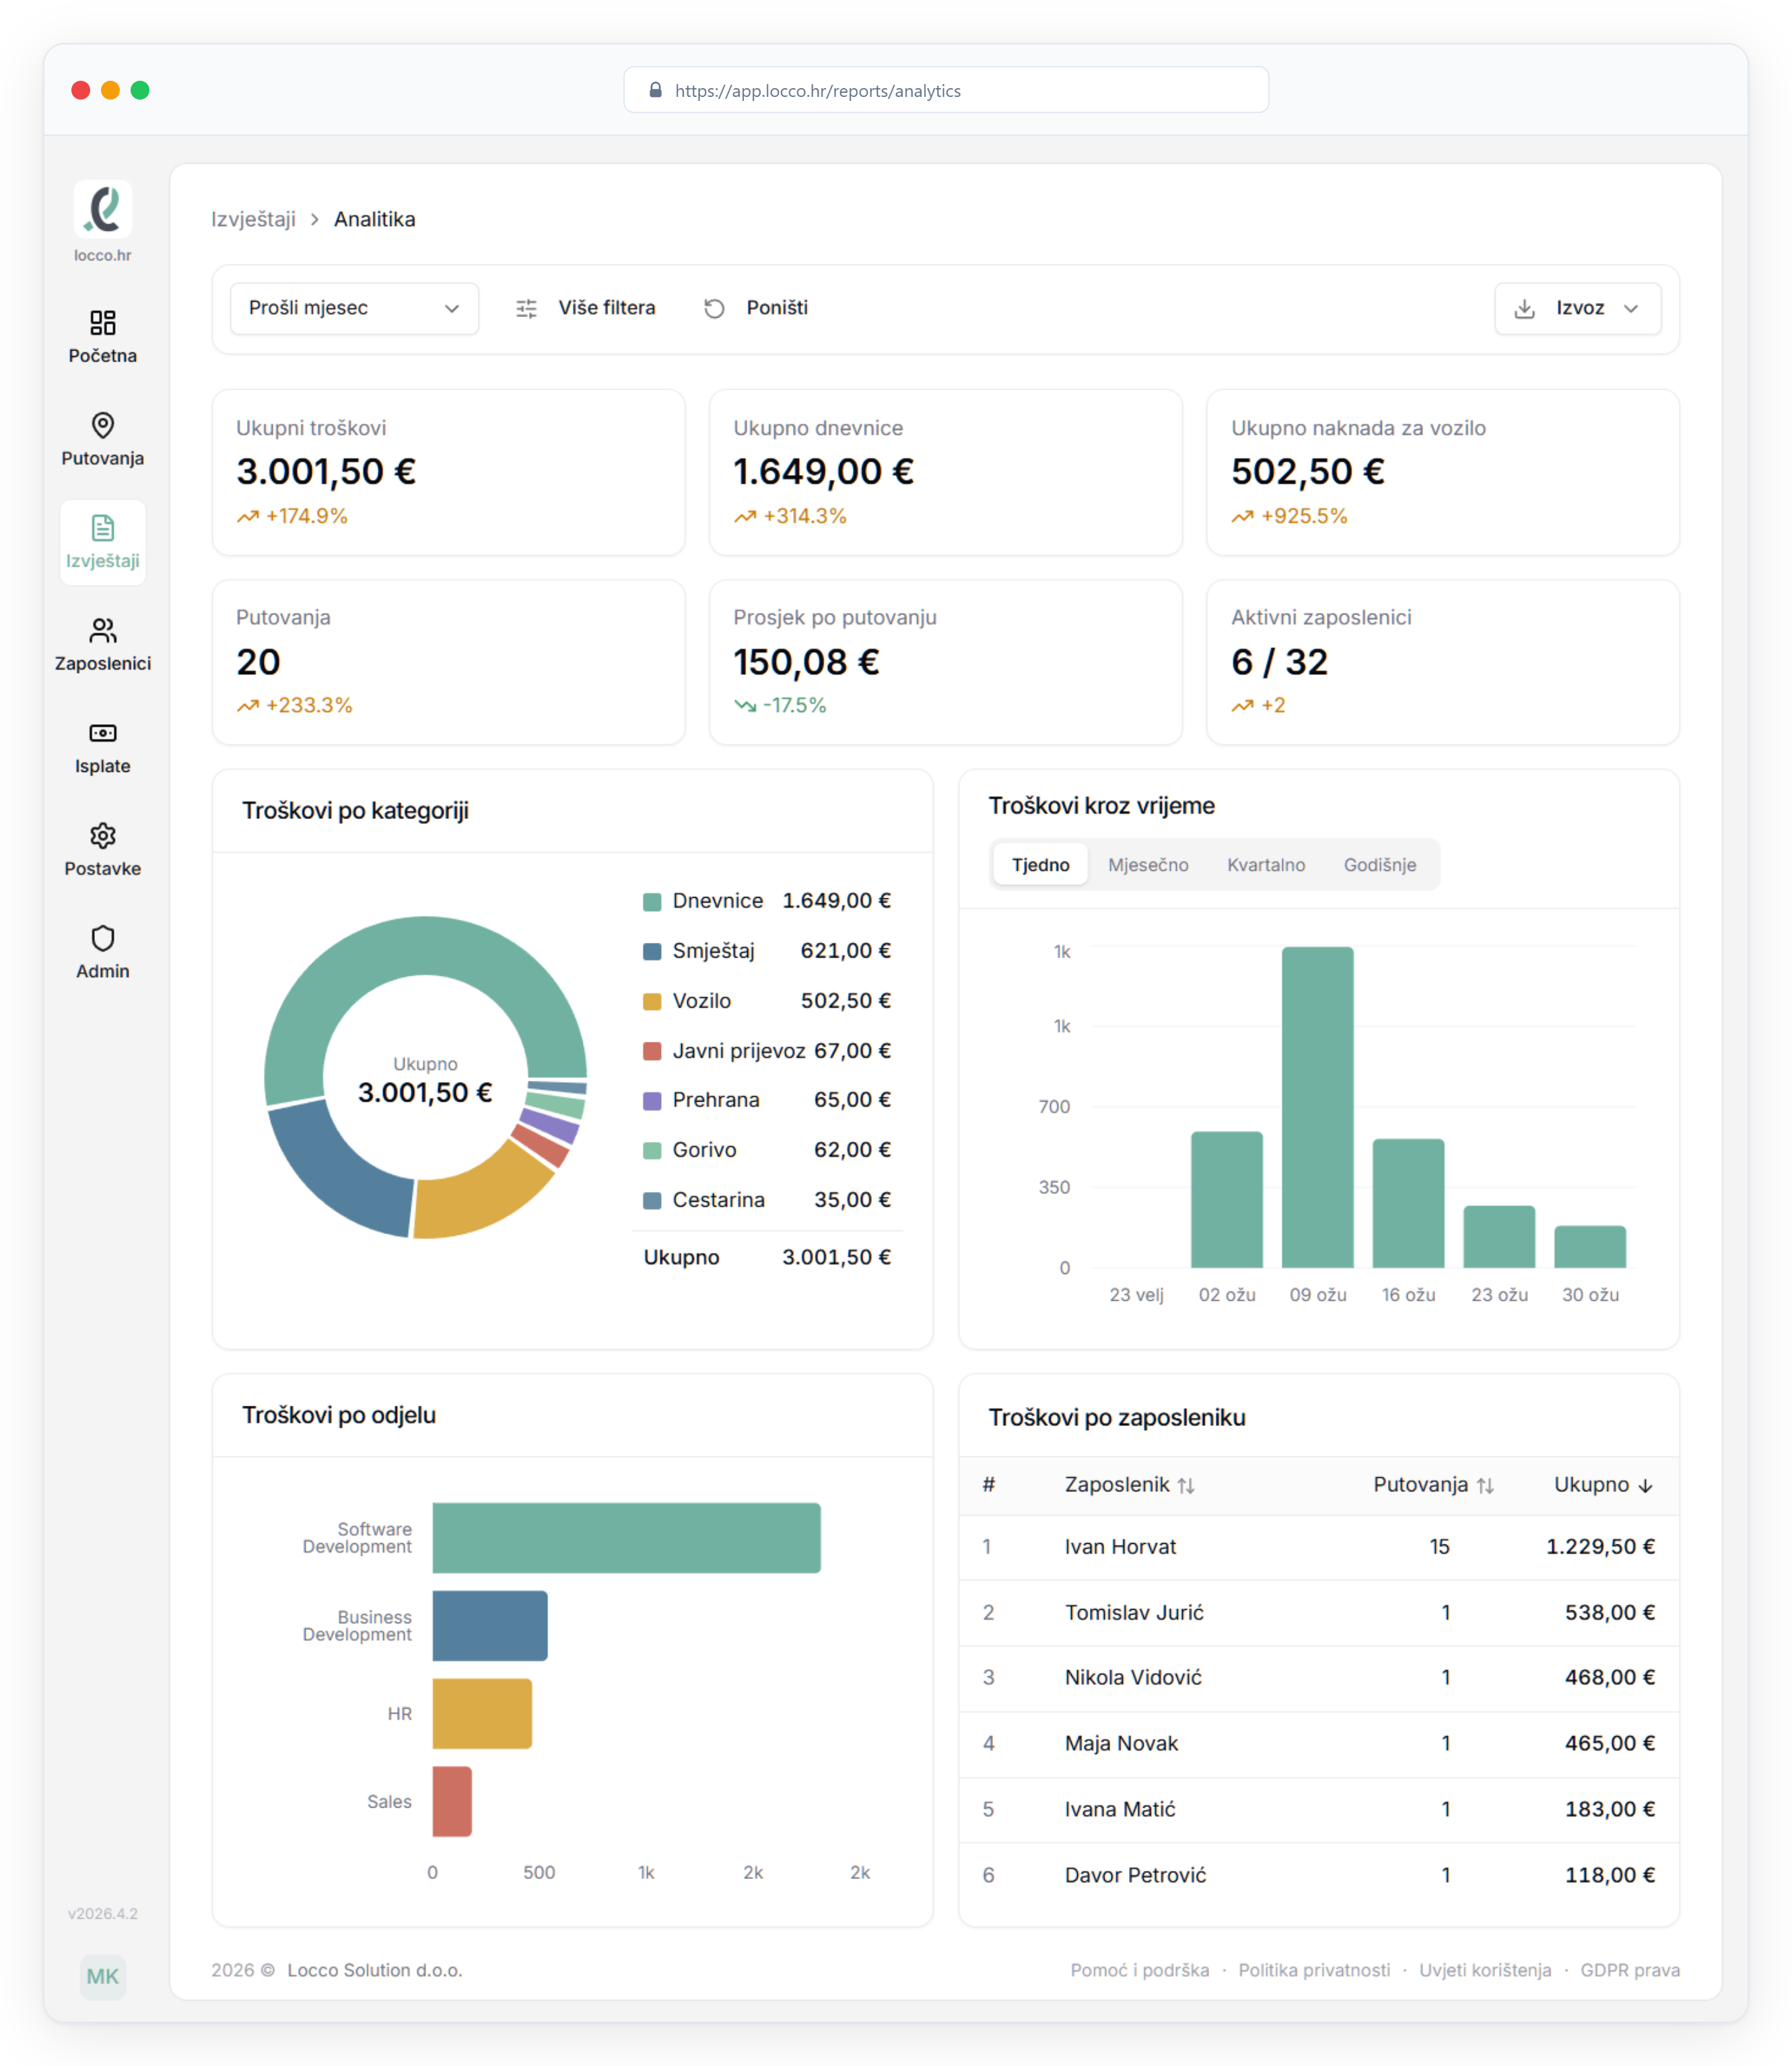The image size is (1792, 2066).
Task: Toggle Ukupno column sort direction
Action: 1645,1485
